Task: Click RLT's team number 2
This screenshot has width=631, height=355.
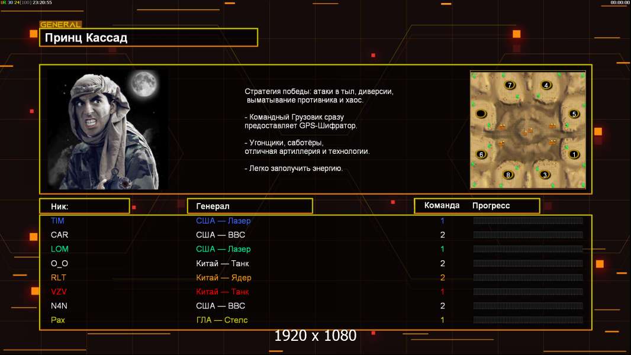Action: (442, 277)
